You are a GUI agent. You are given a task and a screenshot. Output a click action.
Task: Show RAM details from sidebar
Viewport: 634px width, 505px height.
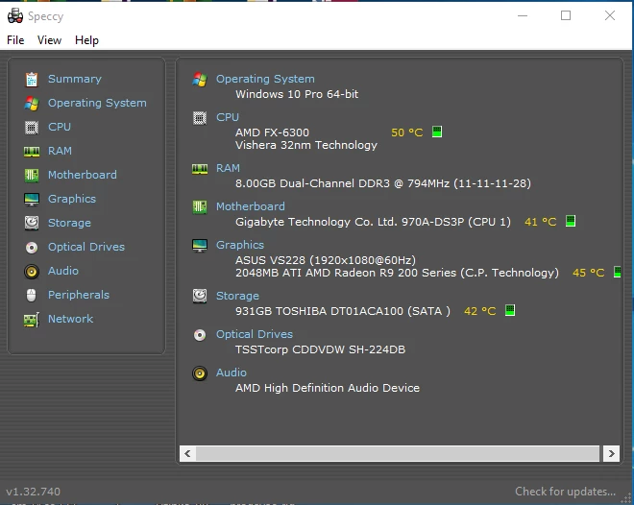coord(60,151)
